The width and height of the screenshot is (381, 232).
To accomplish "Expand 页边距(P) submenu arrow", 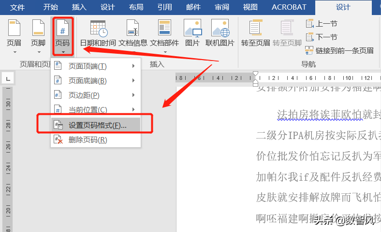I will [x=133, y=95].
